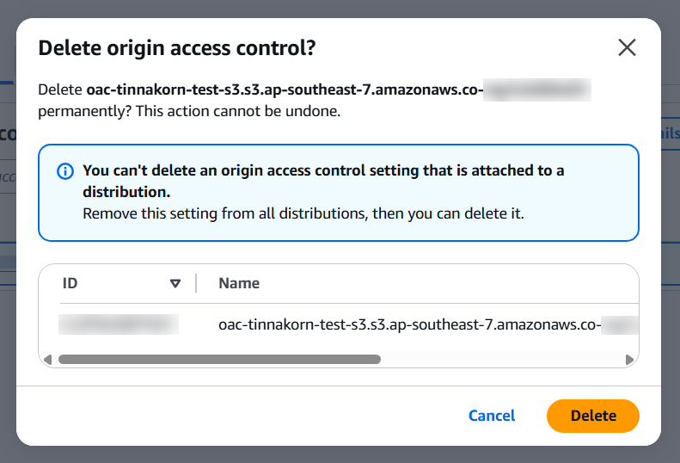Click the "Remove this setting from all distributions" text
The image size is (680, 463).
tap(224, 213)
